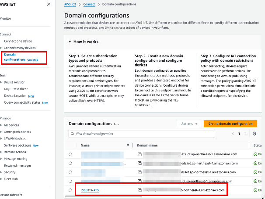Select the third domain configuration radio button

pos(70,172)
